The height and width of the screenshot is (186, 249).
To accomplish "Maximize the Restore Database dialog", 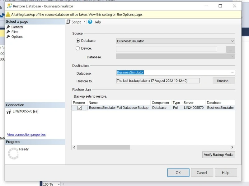I will click(220, 6).
